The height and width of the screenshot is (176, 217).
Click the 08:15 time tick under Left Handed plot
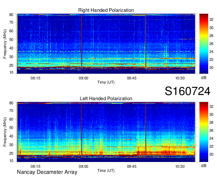pos(35,166)
